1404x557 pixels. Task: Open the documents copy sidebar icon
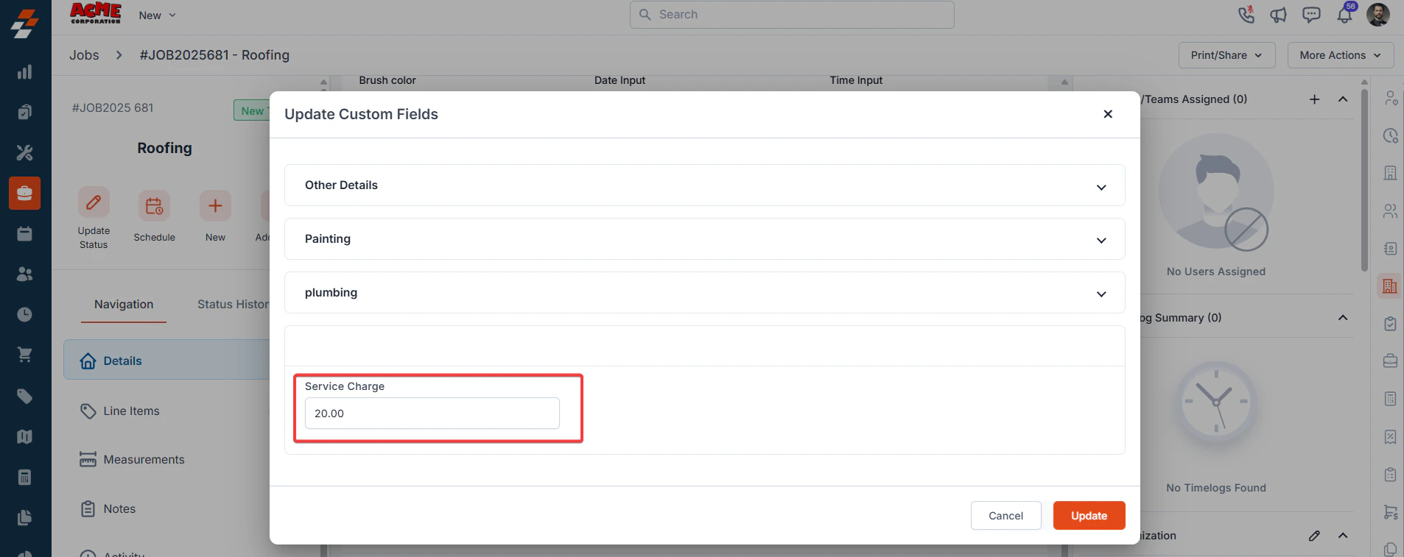24,517
